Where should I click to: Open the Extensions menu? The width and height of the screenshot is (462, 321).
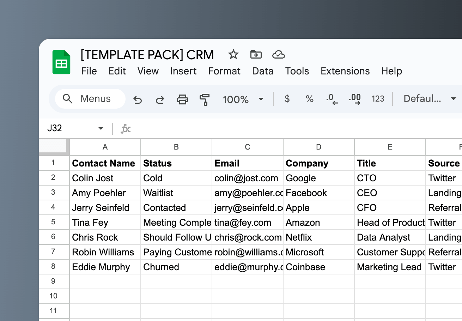[345, 71]
